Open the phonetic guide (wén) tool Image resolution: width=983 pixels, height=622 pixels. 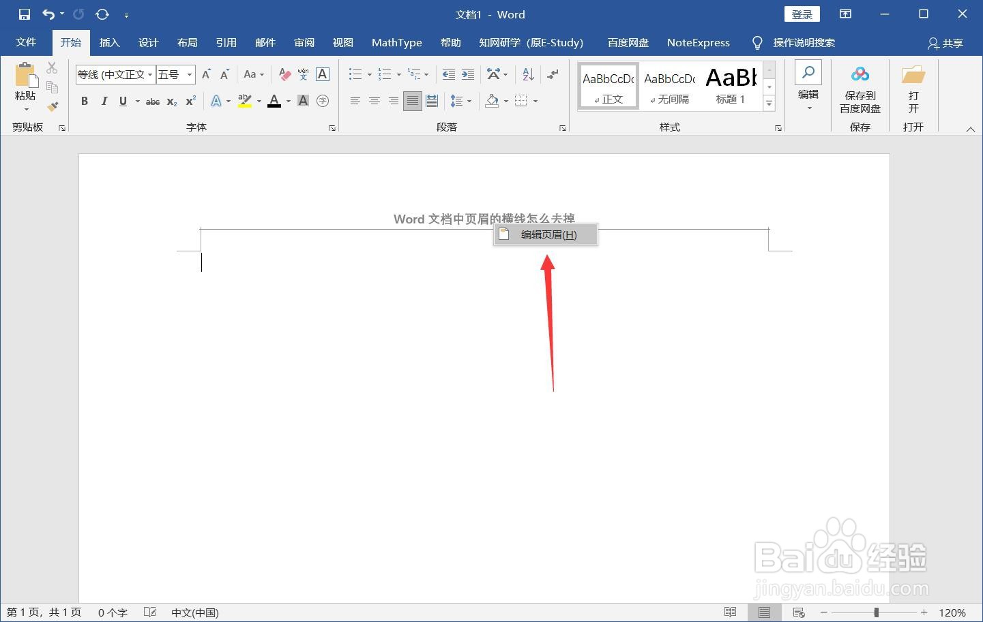[x=304, y=74]
